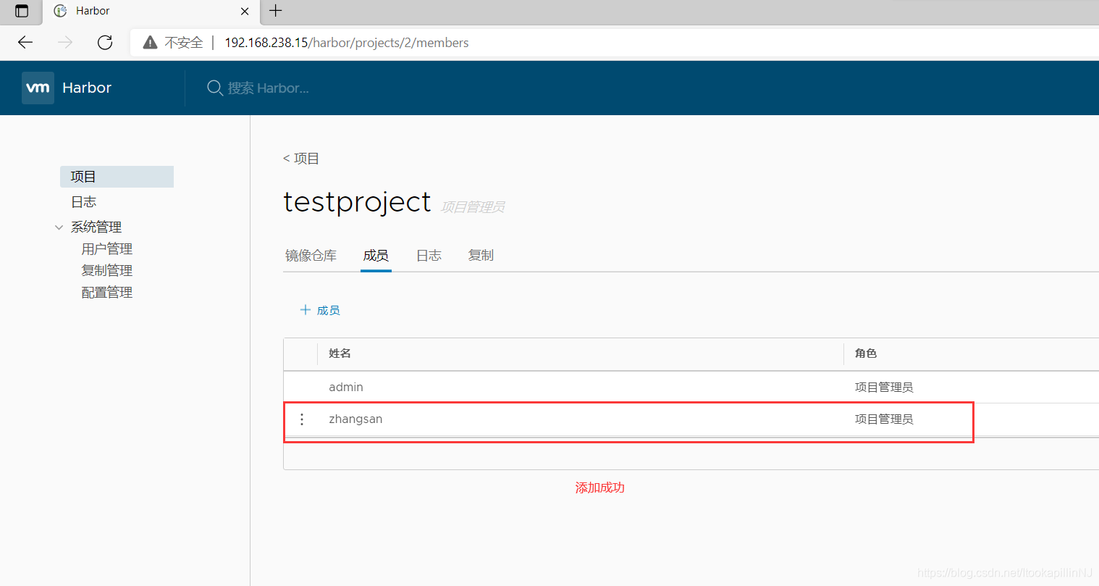Click zhangsan's 项目管理员 role cell
Image resolution: width=1099 pixels, height=586 pixels.
coord(884,419)
